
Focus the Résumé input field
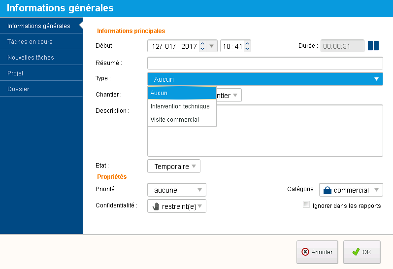pyautogui.click(x=265, y=63)
